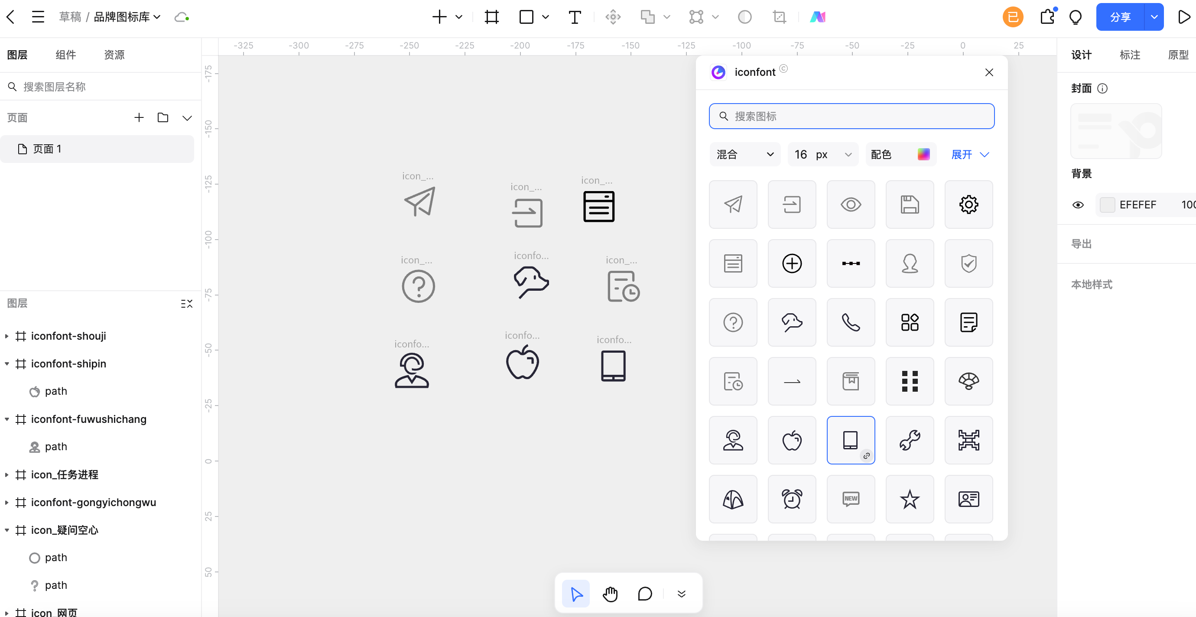The image size is (1196, 617).
Task: Select the comment tool in bottom toolbar
Action: click(644, 593)
